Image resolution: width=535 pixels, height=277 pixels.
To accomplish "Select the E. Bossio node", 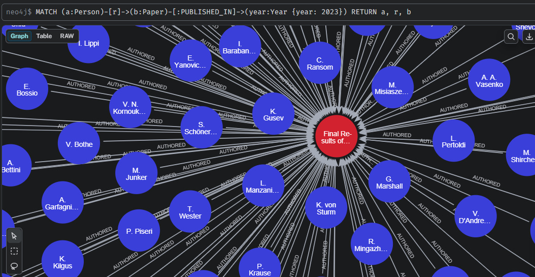I will (x=27, y=89).
